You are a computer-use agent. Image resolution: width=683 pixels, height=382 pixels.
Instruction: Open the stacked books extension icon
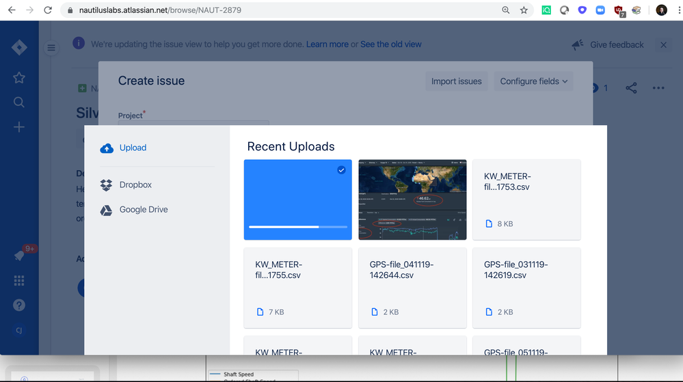[637, 10]
